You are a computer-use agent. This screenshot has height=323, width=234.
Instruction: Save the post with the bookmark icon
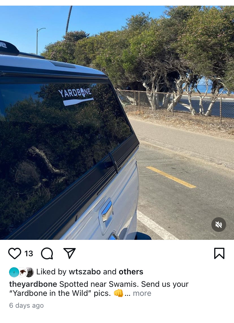pos(219,253)
